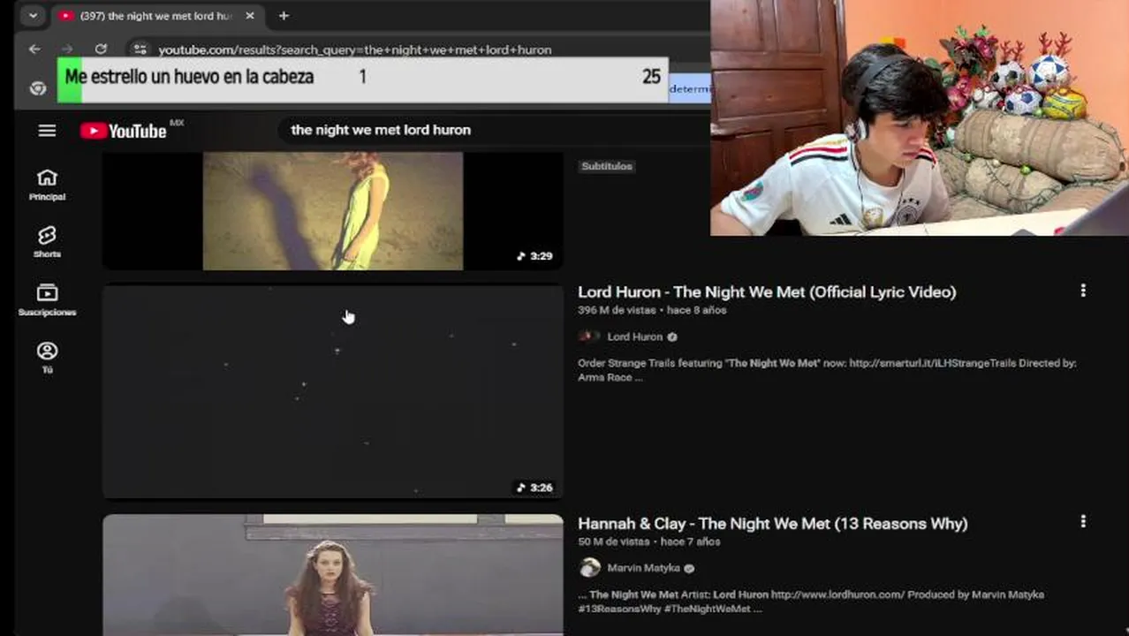Click the browser forward arrow
Viewport: 1129px width, 636px height.
tap(67, 49)
